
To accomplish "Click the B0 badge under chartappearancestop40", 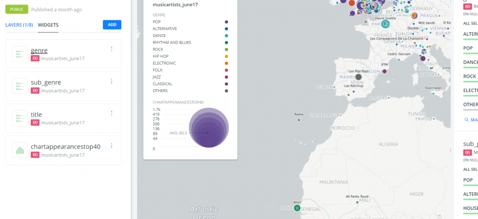I will coord(35,155).
